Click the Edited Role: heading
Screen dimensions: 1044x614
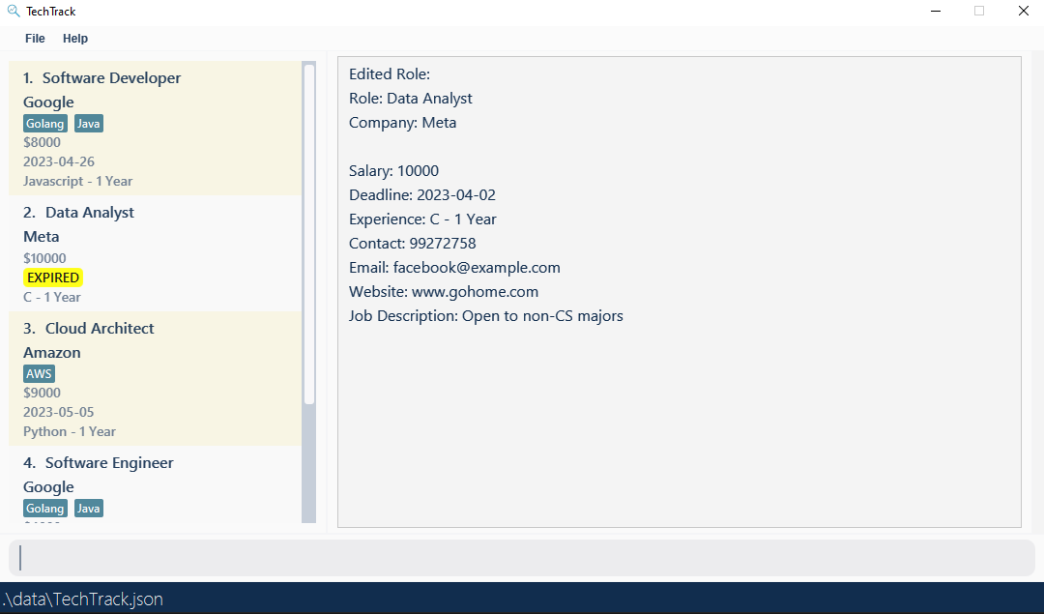(390, 73)
